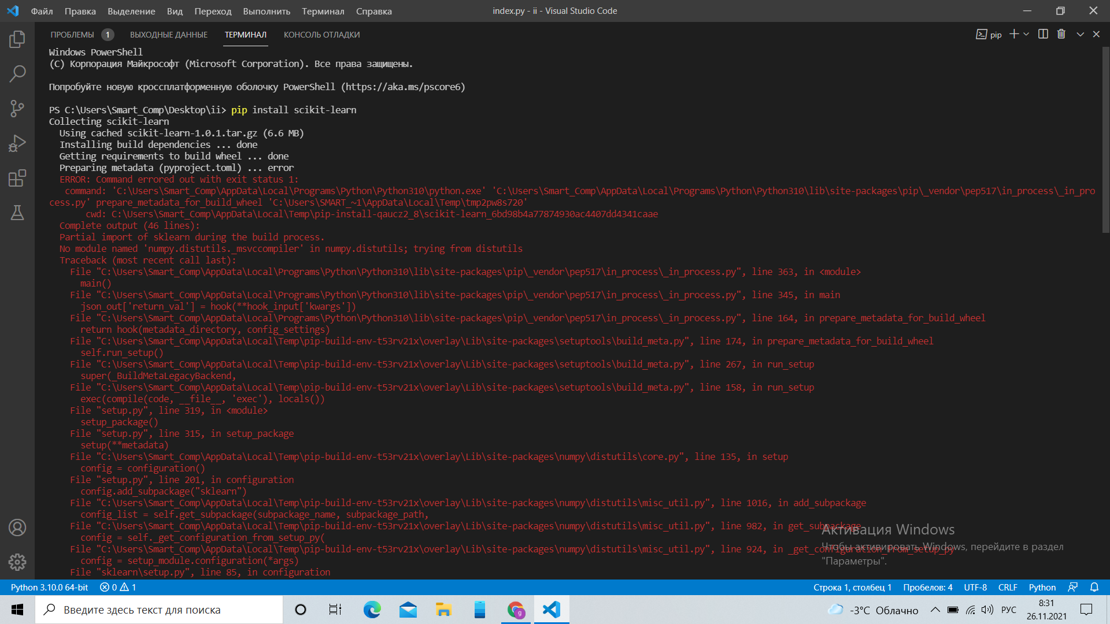The image size is (1110, 624).
Task: Open Run and Debug view
Action: (17, 143)
